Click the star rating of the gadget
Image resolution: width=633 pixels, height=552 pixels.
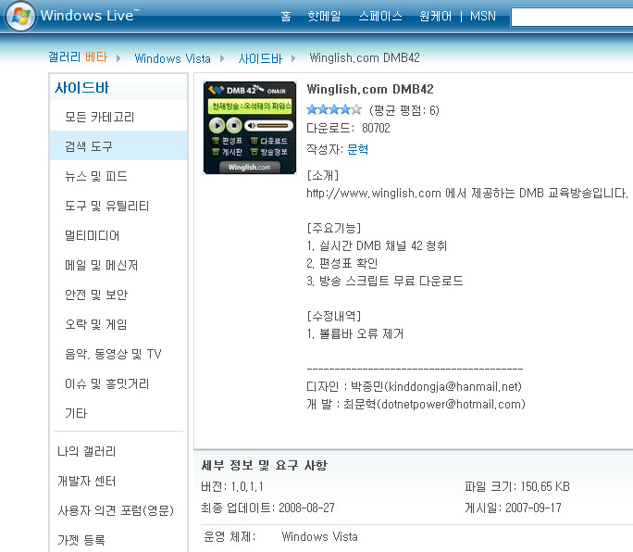[334, 109]
